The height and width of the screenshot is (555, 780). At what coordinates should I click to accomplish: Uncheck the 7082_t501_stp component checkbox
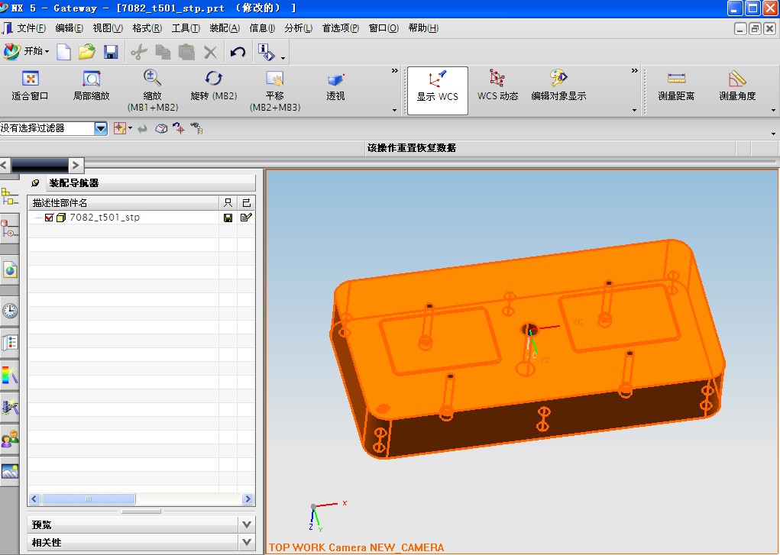49,218
